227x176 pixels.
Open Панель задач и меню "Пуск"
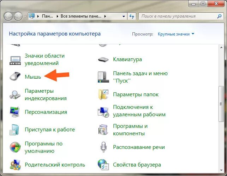tap(140, 77)
